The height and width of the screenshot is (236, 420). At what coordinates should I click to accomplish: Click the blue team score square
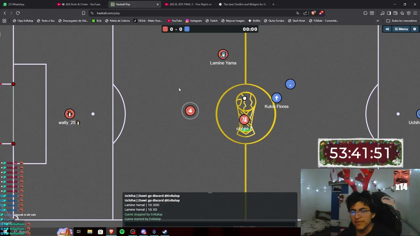tap(187, 29)
